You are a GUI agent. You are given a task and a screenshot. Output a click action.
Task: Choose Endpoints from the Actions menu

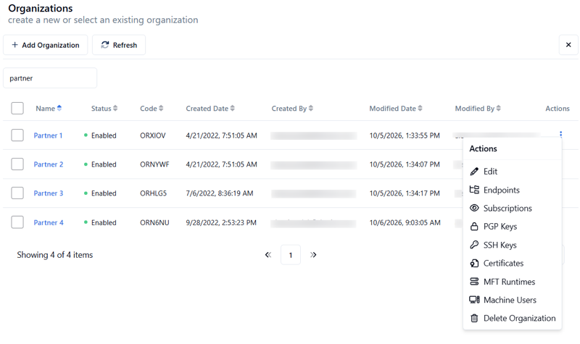(513, 190)
